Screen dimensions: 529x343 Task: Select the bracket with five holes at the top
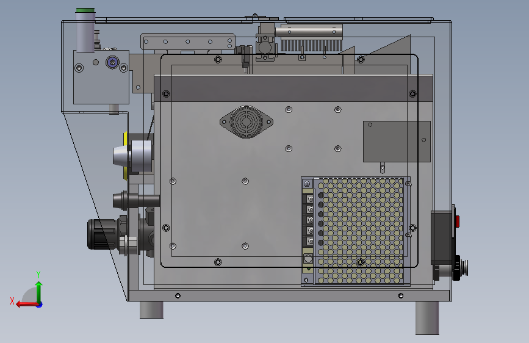(188, 42)
